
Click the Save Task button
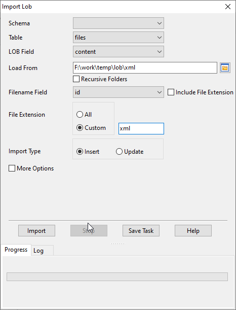141,230
